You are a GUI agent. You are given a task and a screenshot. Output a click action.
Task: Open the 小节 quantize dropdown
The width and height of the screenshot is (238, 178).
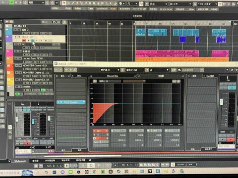pyautogui.click(x=180, y=4)
